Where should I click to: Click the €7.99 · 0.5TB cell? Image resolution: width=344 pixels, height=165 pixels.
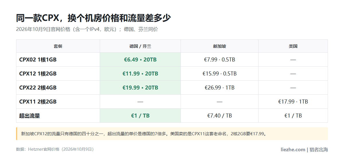click(x=220, y=60)
